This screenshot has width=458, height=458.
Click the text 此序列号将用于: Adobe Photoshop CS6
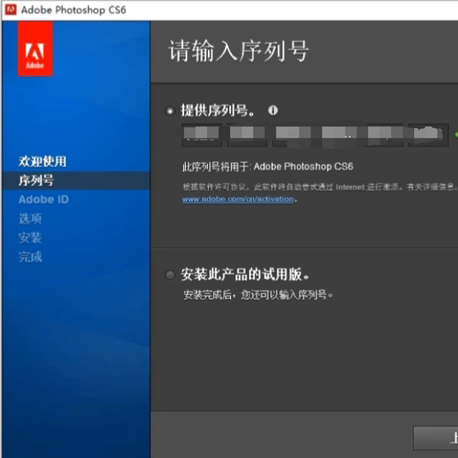tap(267, 167)
